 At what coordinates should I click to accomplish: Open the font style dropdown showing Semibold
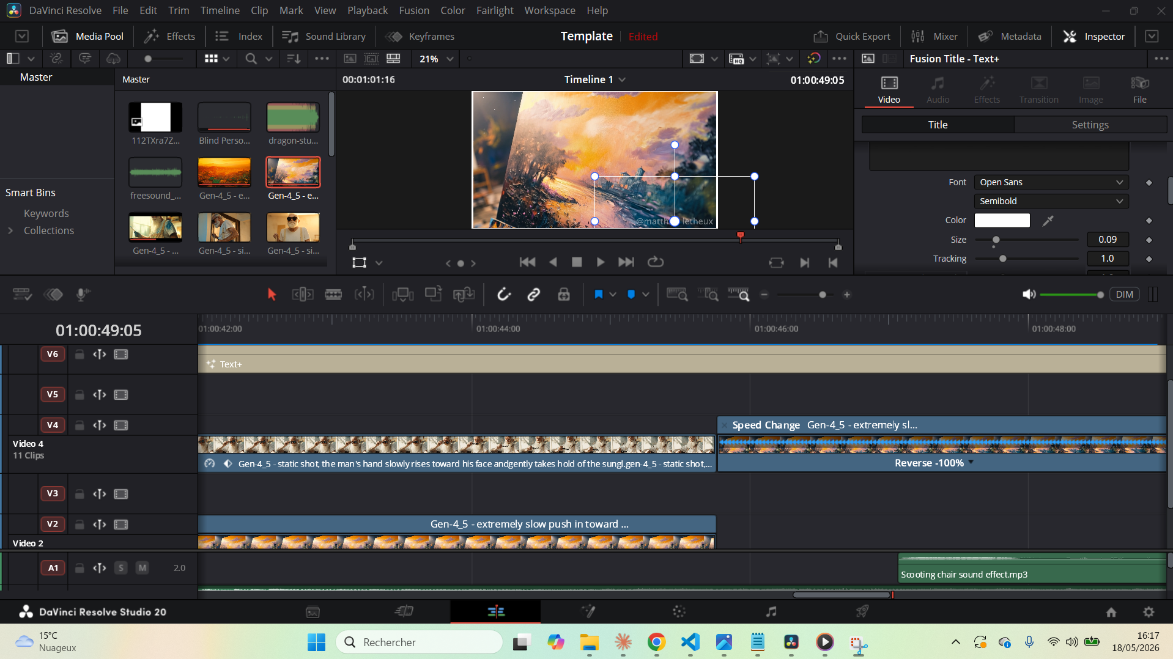click(x=1051, y=201)
